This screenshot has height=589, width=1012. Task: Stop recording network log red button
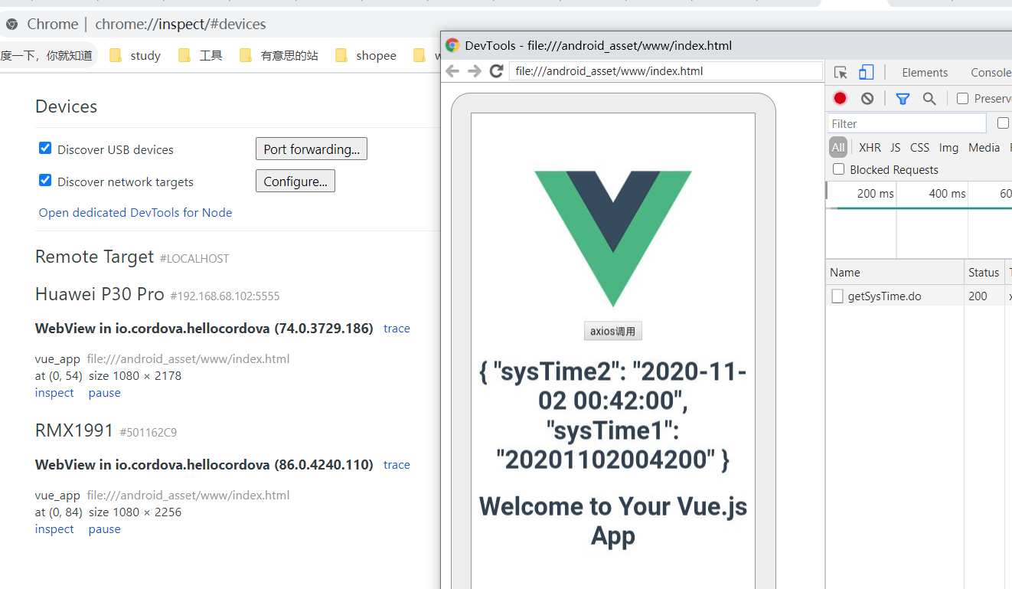click(x=840, y=98)
